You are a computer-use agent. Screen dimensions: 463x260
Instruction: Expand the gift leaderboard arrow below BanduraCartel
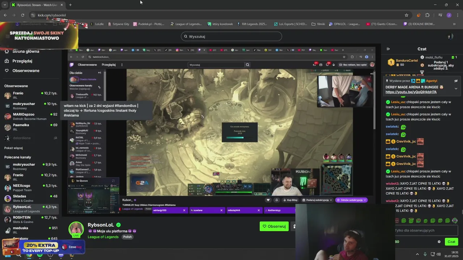(422, 72)
